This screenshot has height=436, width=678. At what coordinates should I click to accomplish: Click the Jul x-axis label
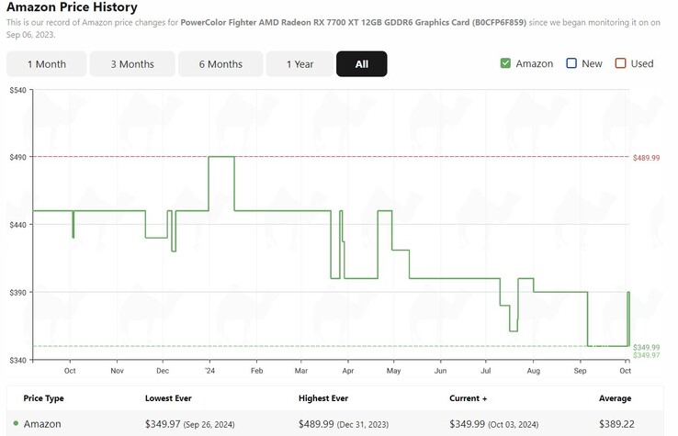click(x=486, y=371)
